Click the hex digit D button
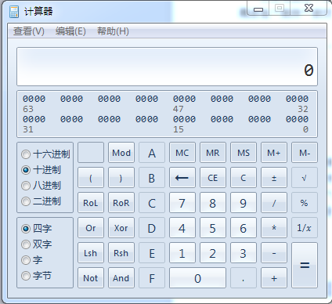This screenshot has width=332, height=304. click(152, 228)
